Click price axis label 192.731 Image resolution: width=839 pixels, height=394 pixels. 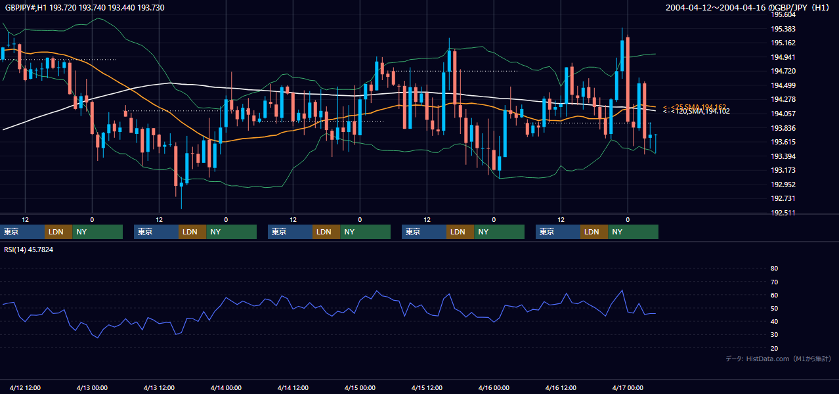[783, 198]
